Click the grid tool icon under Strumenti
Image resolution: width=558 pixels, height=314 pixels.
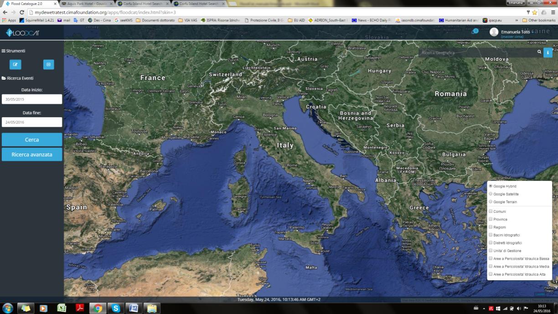[48, 64]
